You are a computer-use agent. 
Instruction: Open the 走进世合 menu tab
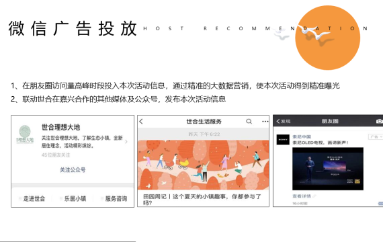[x=32, y=198]
